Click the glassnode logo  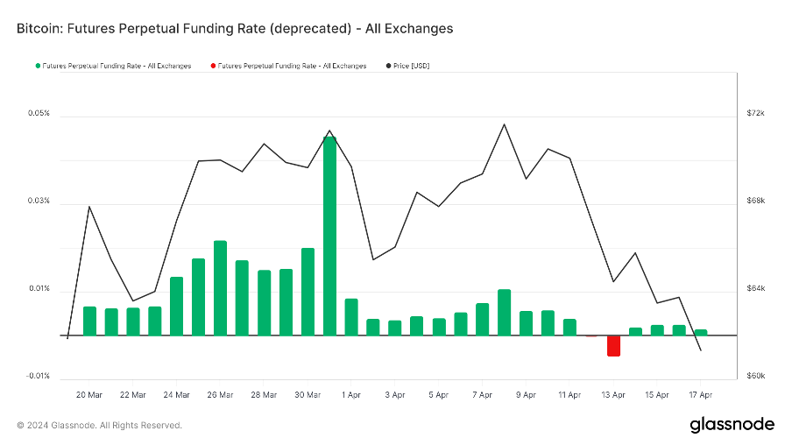pos(732,425)
